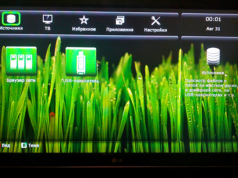
Task: Select the Источники database icon in top menu
Action: (x=11, y=19)
